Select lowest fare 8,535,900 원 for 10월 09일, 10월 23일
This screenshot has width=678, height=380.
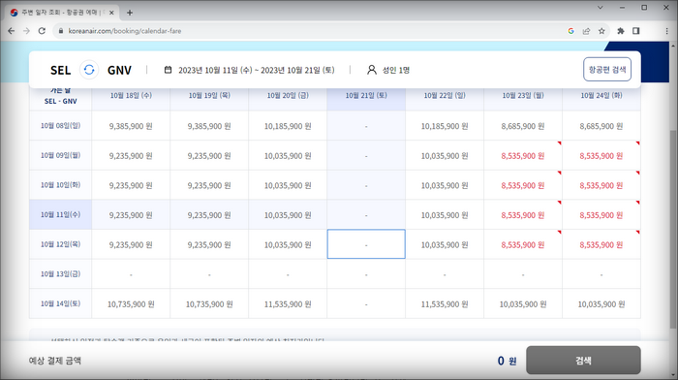click(x=523, y=156)
